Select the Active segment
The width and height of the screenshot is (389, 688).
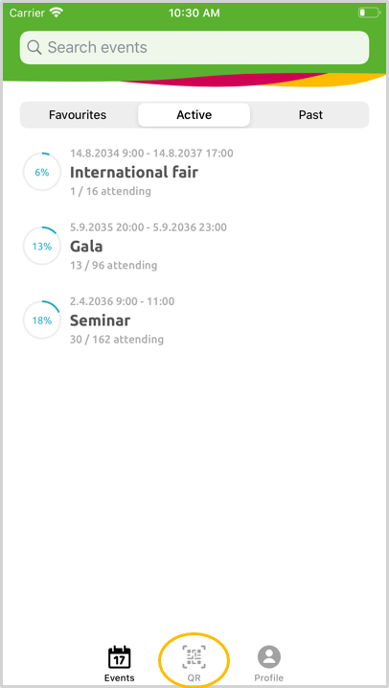point(194,115)
